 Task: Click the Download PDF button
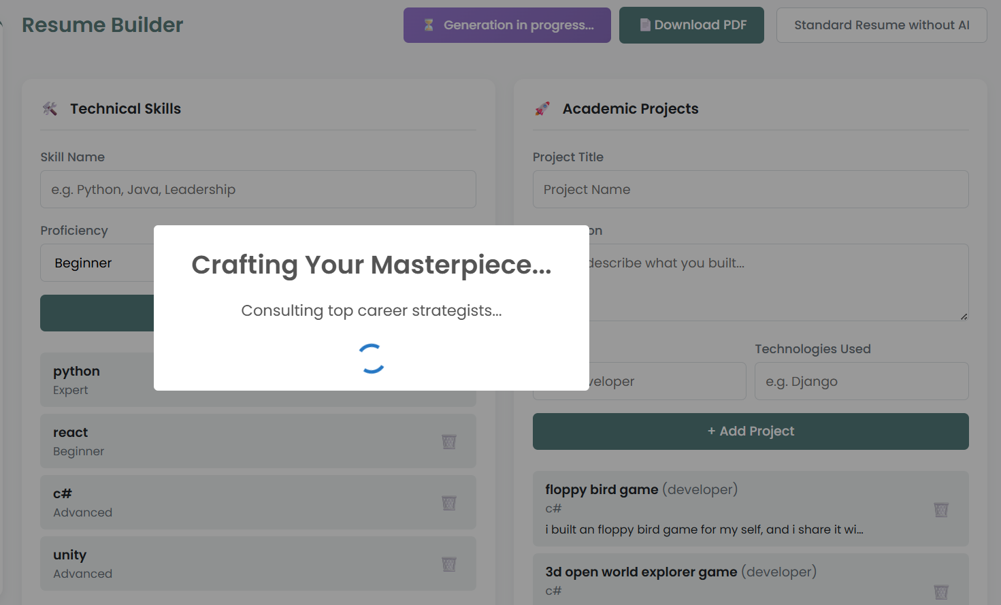691,25
